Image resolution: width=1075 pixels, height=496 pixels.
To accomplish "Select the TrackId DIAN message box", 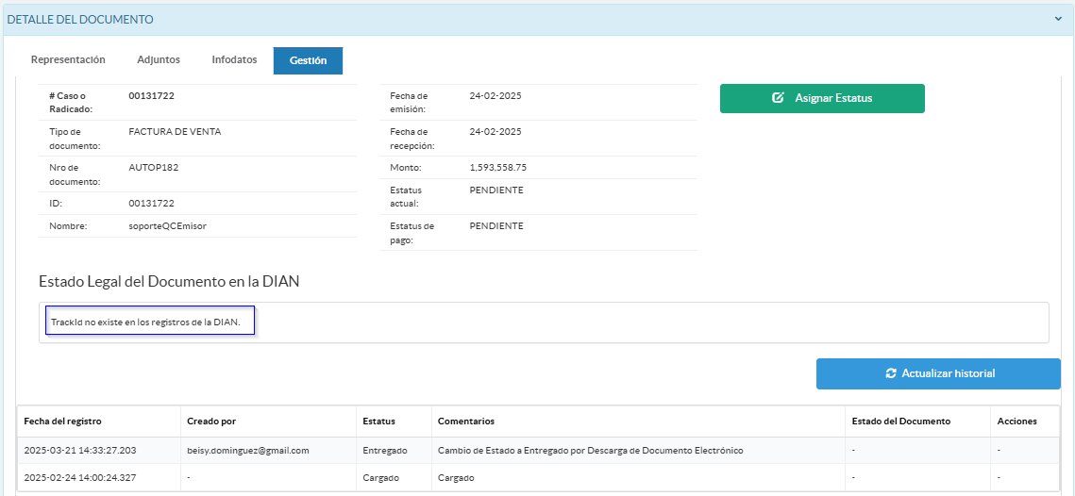I will click(x=151, y=322).
